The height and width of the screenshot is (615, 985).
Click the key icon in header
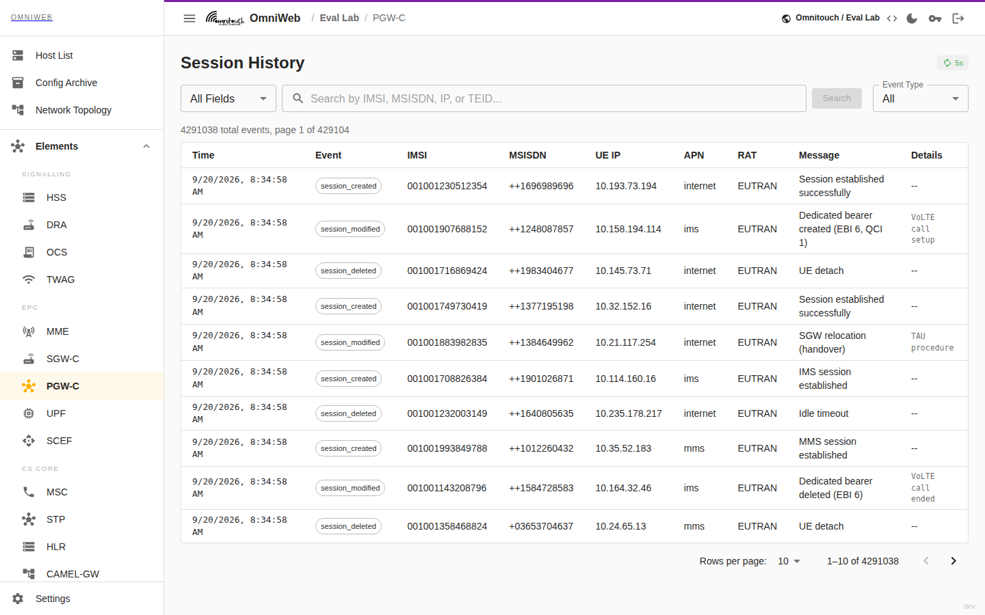tap(935, 18)
